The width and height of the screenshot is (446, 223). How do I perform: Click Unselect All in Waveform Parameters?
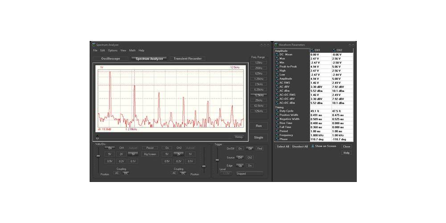click(300, 146)
